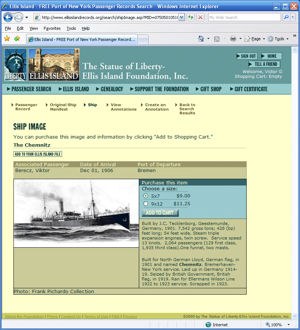Open the File menu

pos(8,28)
